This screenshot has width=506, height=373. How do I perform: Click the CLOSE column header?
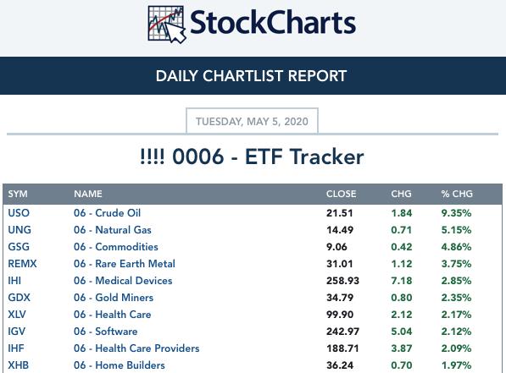coord(341,194)
